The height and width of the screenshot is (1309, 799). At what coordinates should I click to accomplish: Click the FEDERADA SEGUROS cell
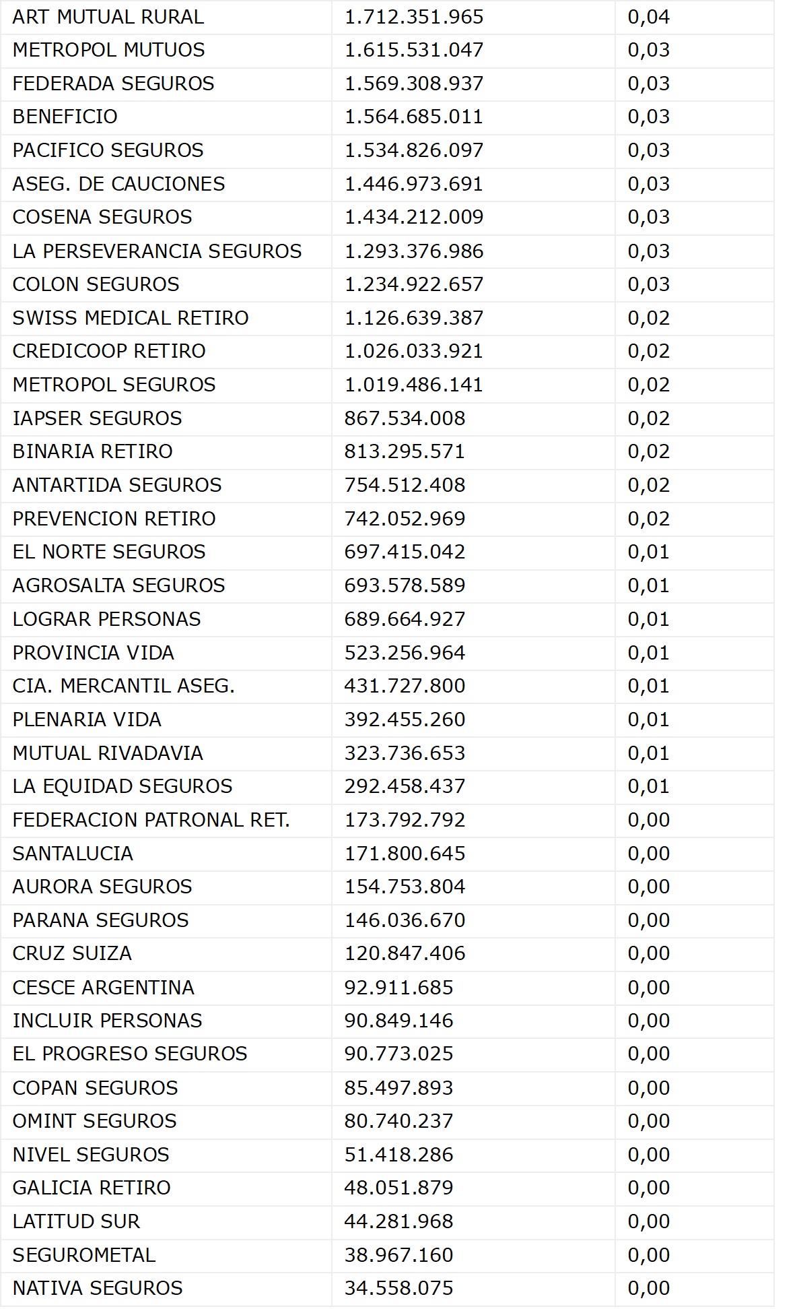point(113,84)
